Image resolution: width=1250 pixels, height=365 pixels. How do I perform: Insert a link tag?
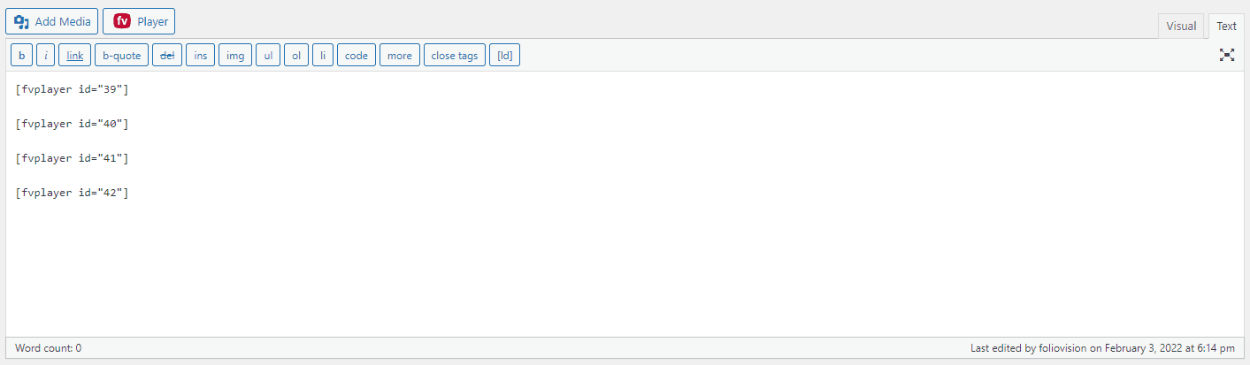[75, 56]
